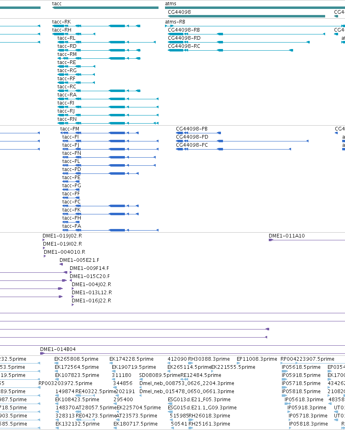Select the atms-RB transcript label
Image resolution: width=345 pixels, height=430 pixels.
tap(175, 21)
